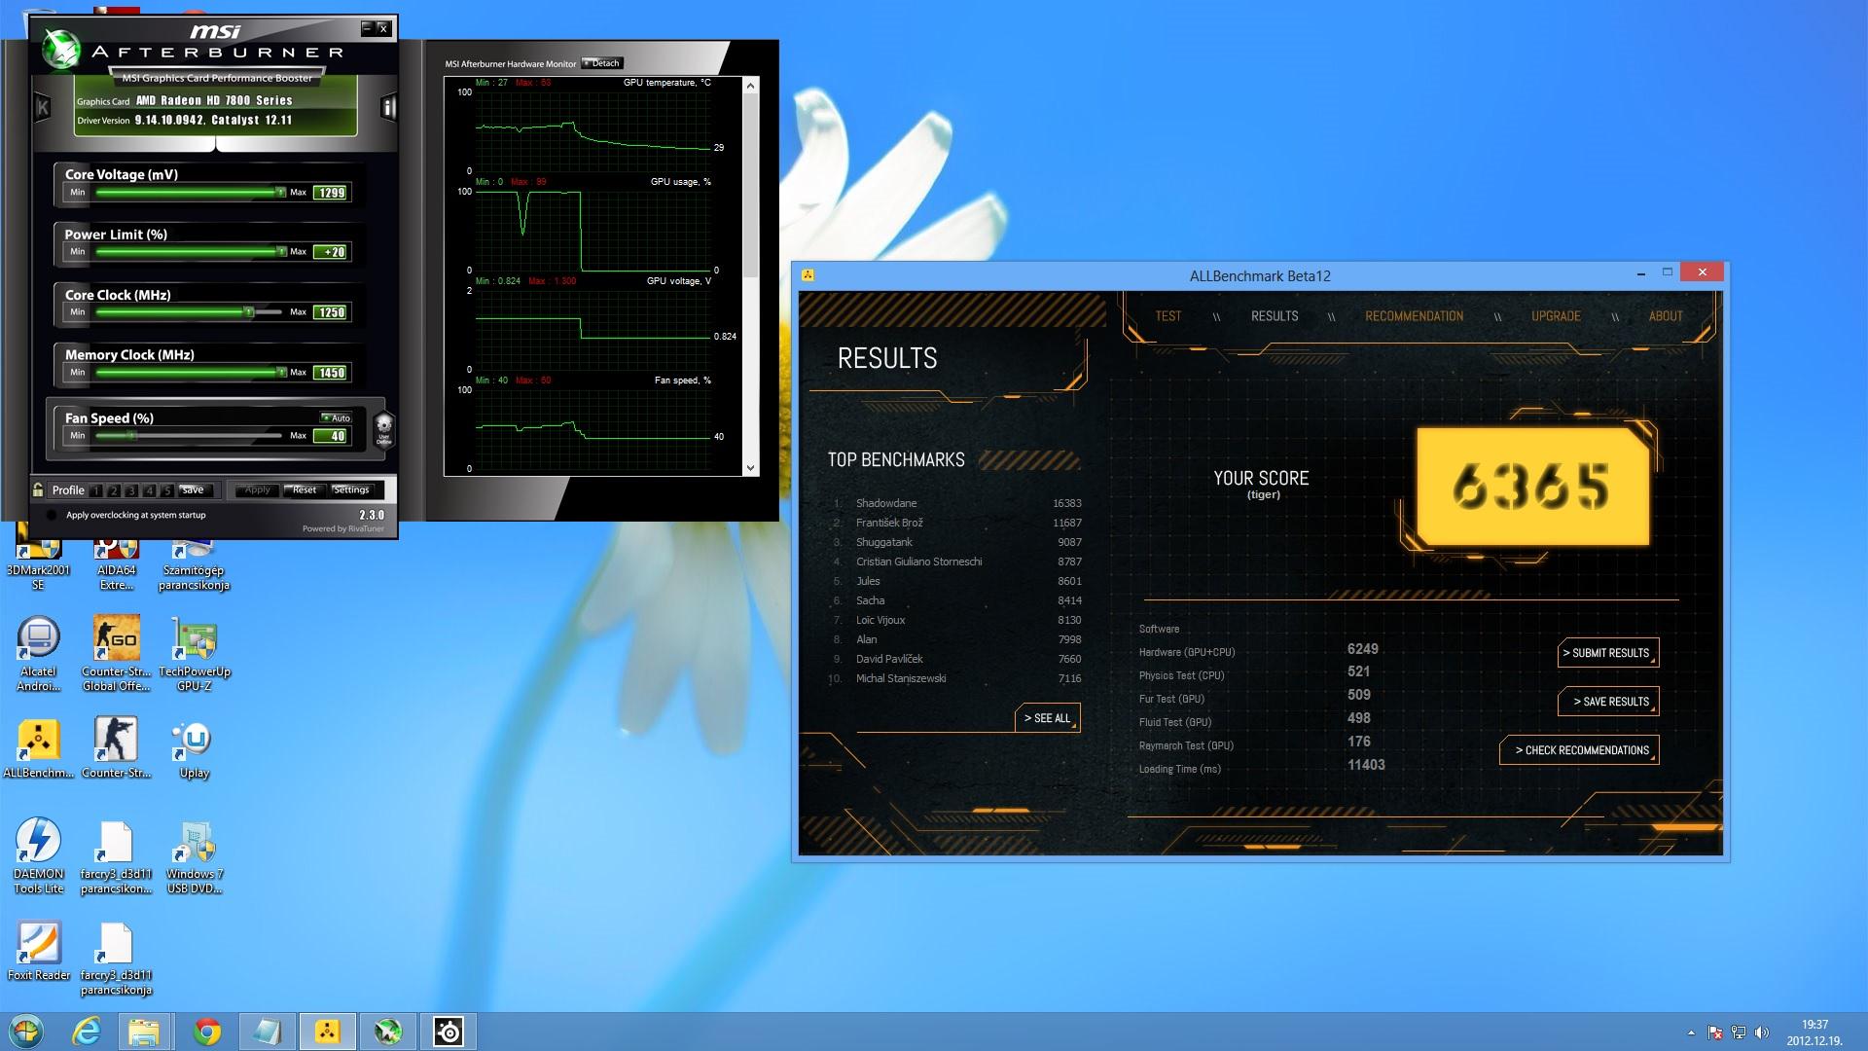Select profile slot 5
The height and width of the screenshot is (1051, 1868).
[x=167, y=490]
